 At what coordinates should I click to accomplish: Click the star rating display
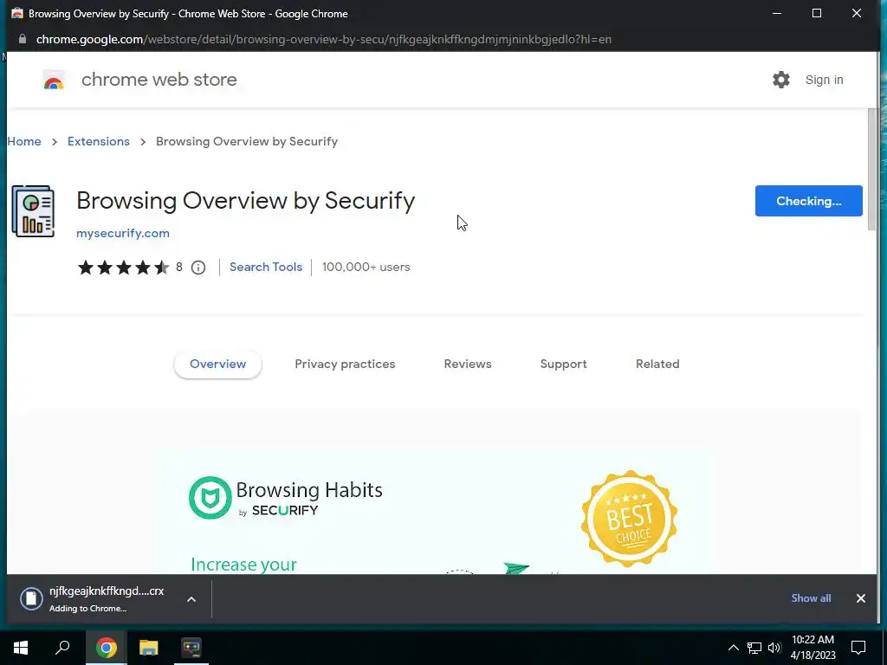(123, 267)
